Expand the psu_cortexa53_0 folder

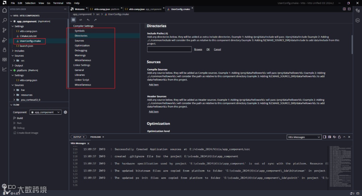click(x=14, y=100)
